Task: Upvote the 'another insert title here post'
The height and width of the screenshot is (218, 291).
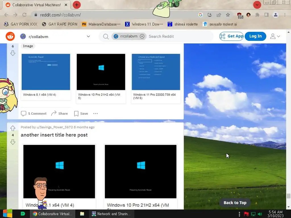Action: point(13,128)
